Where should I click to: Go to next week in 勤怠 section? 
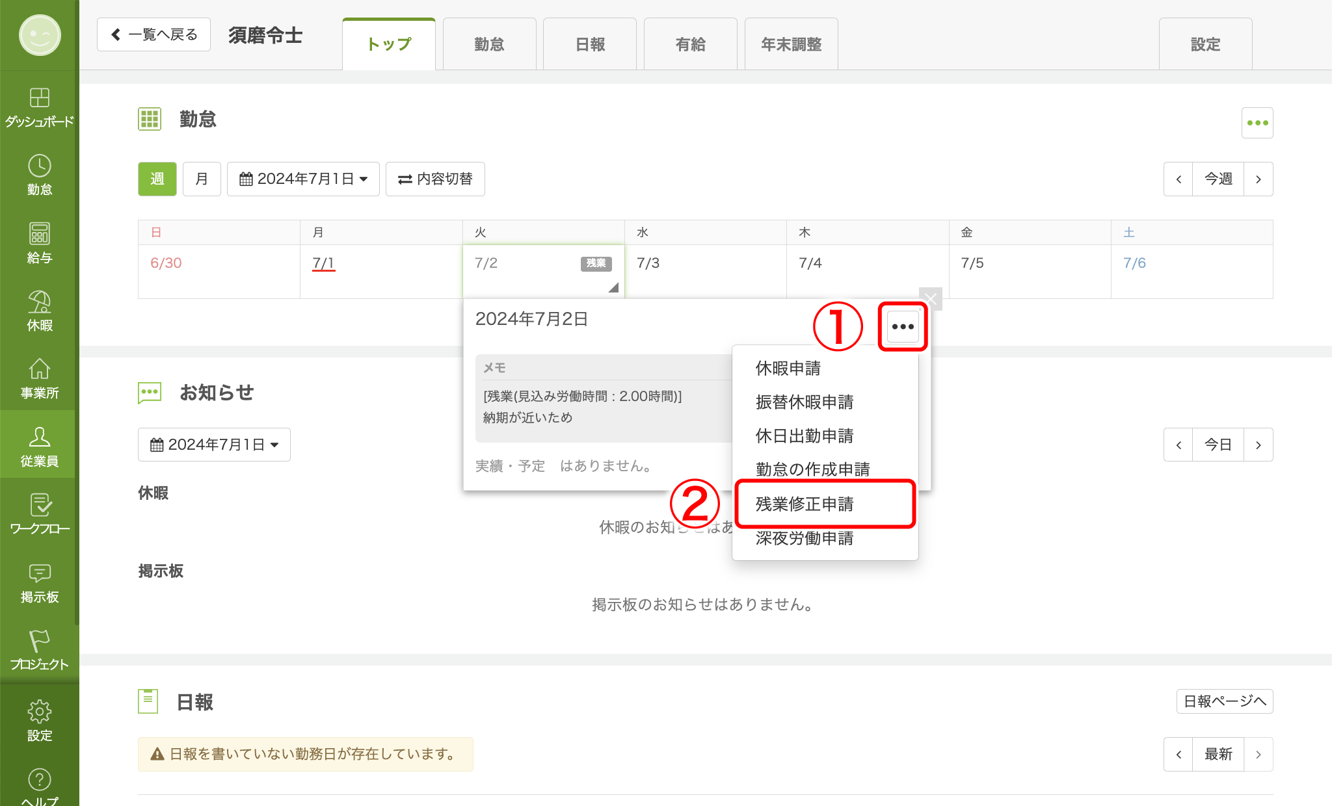1259,179
